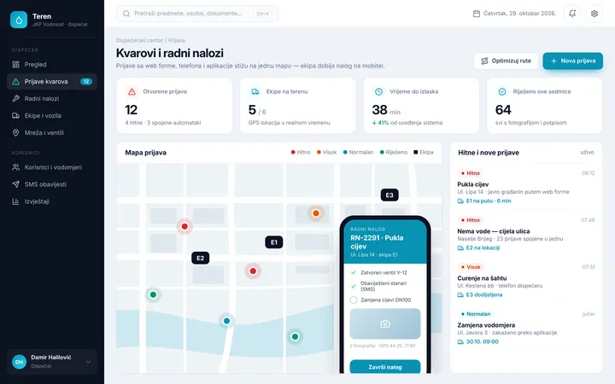Open Mreža i ventili page
Viewport: 615px width, 384px height.
(x=52, y=133)
